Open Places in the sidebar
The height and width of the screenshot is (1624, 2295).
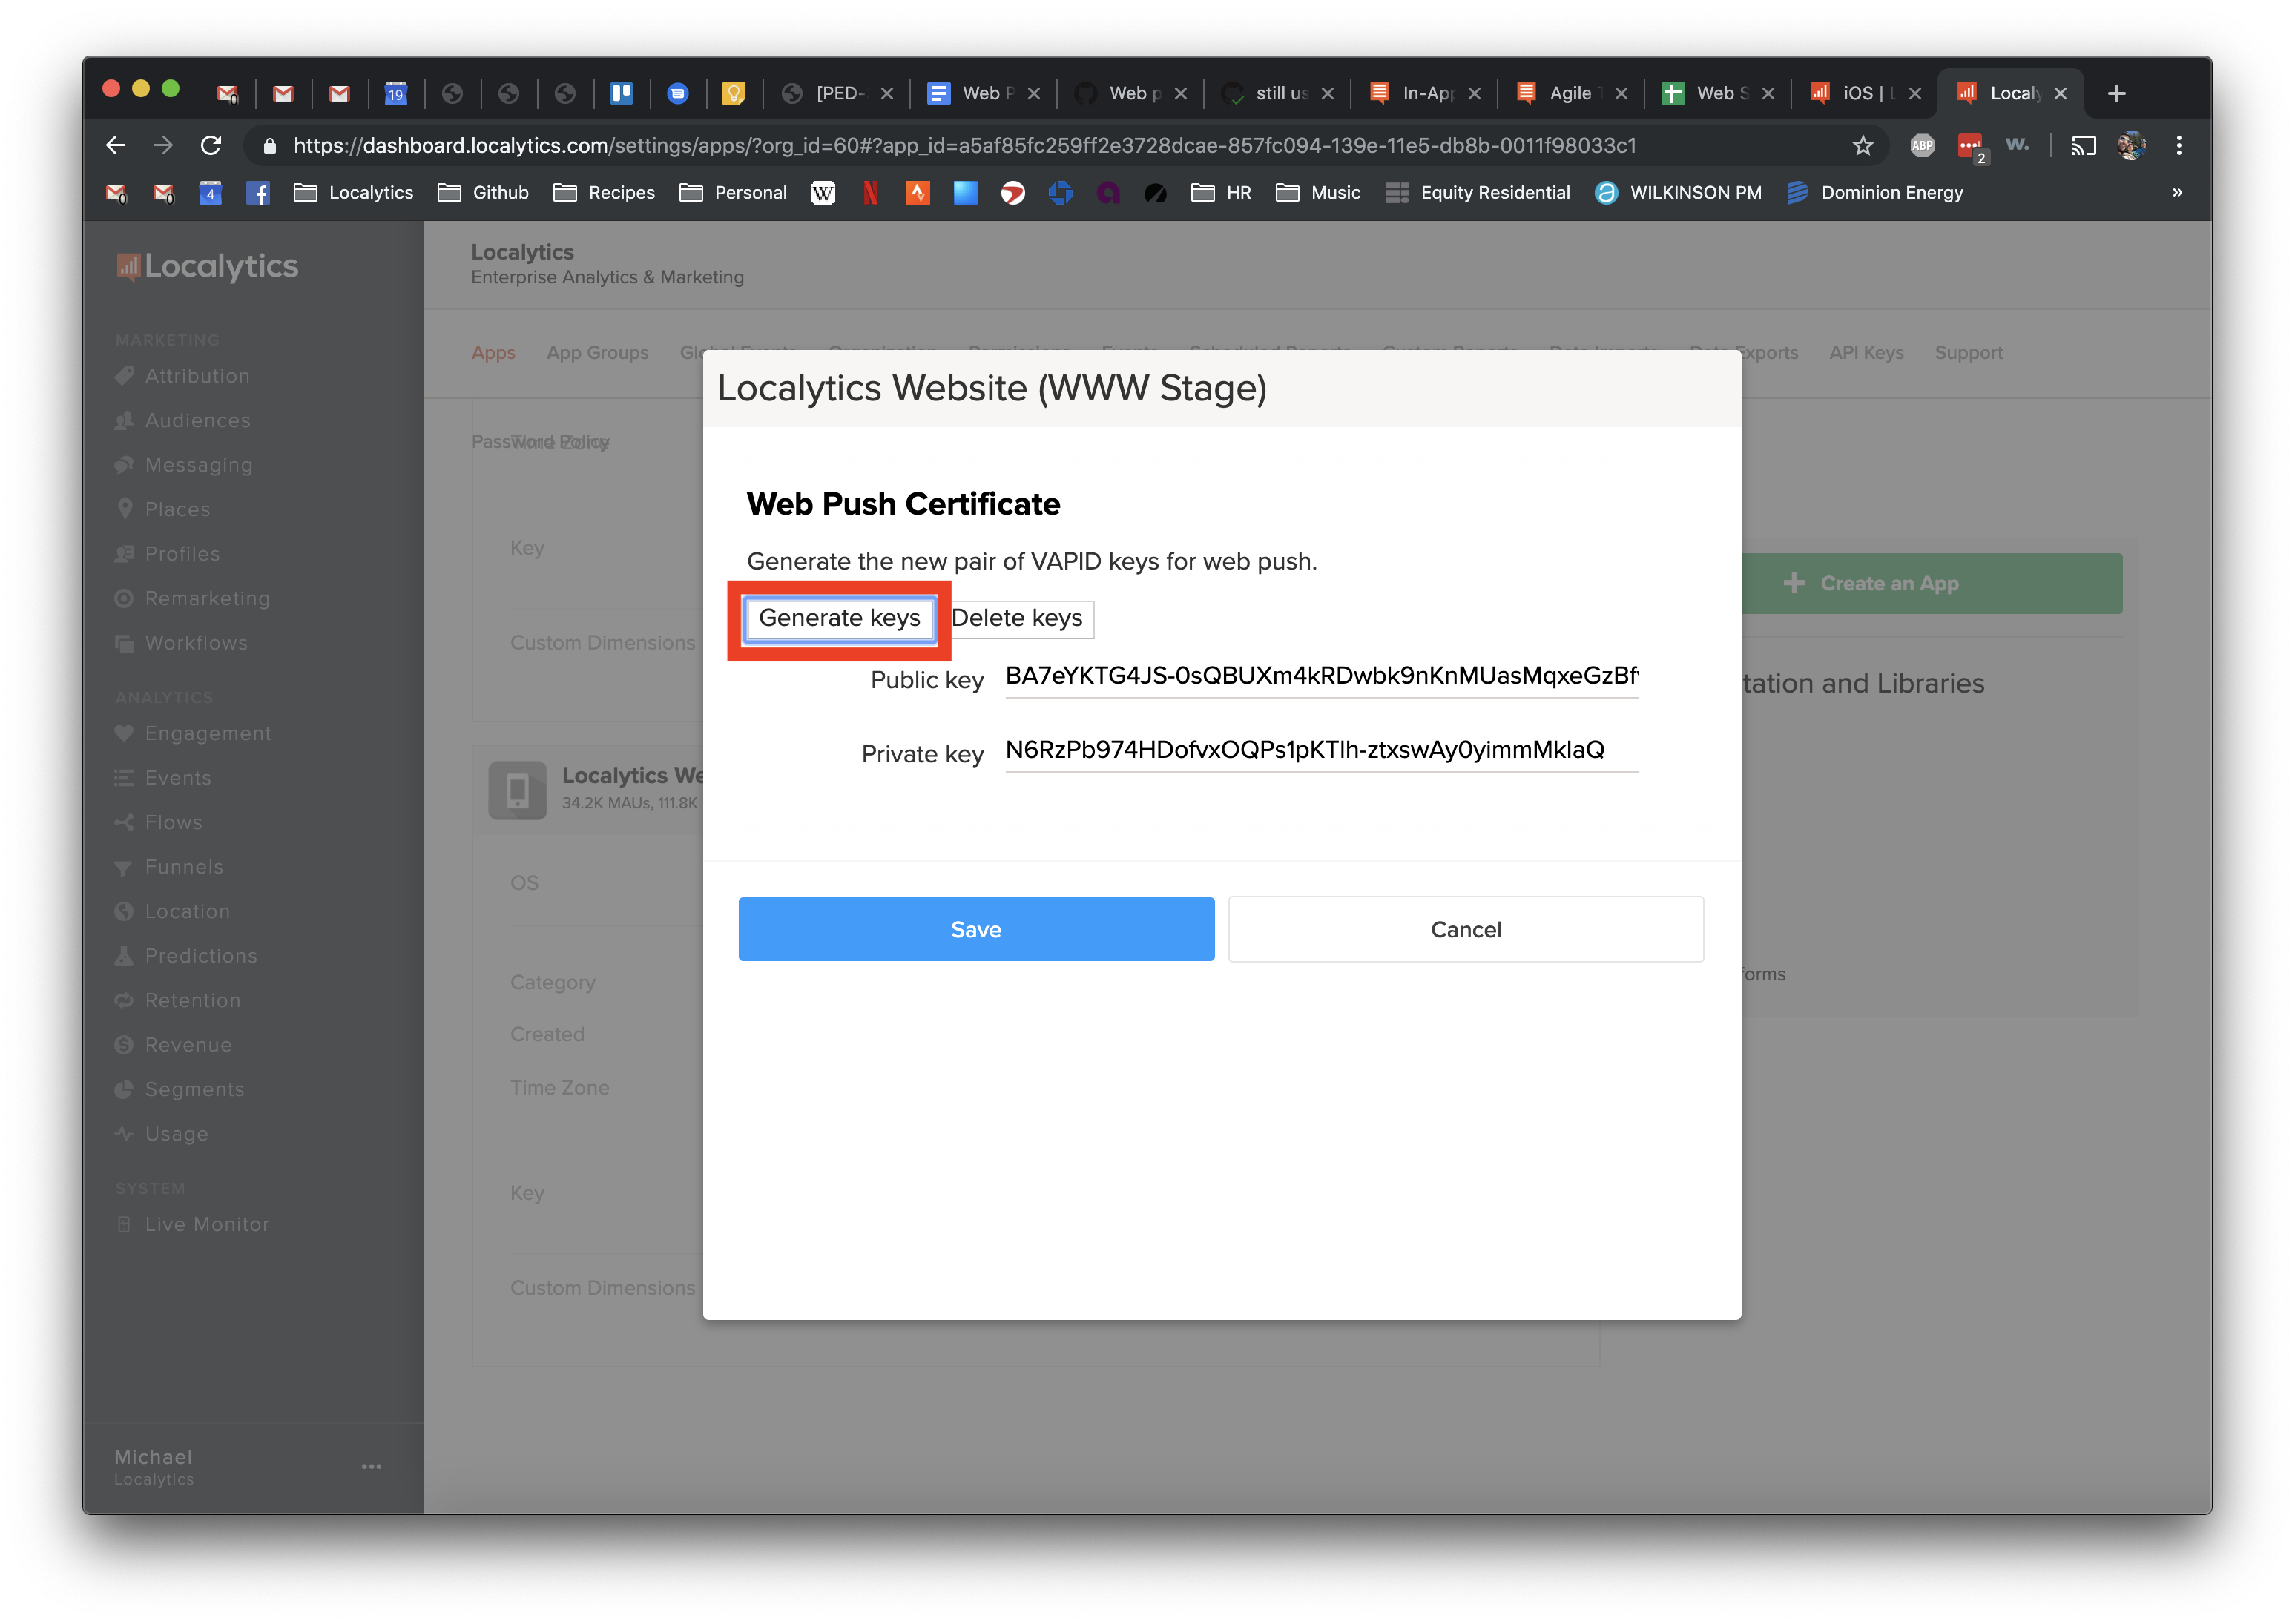pos(163,509)
